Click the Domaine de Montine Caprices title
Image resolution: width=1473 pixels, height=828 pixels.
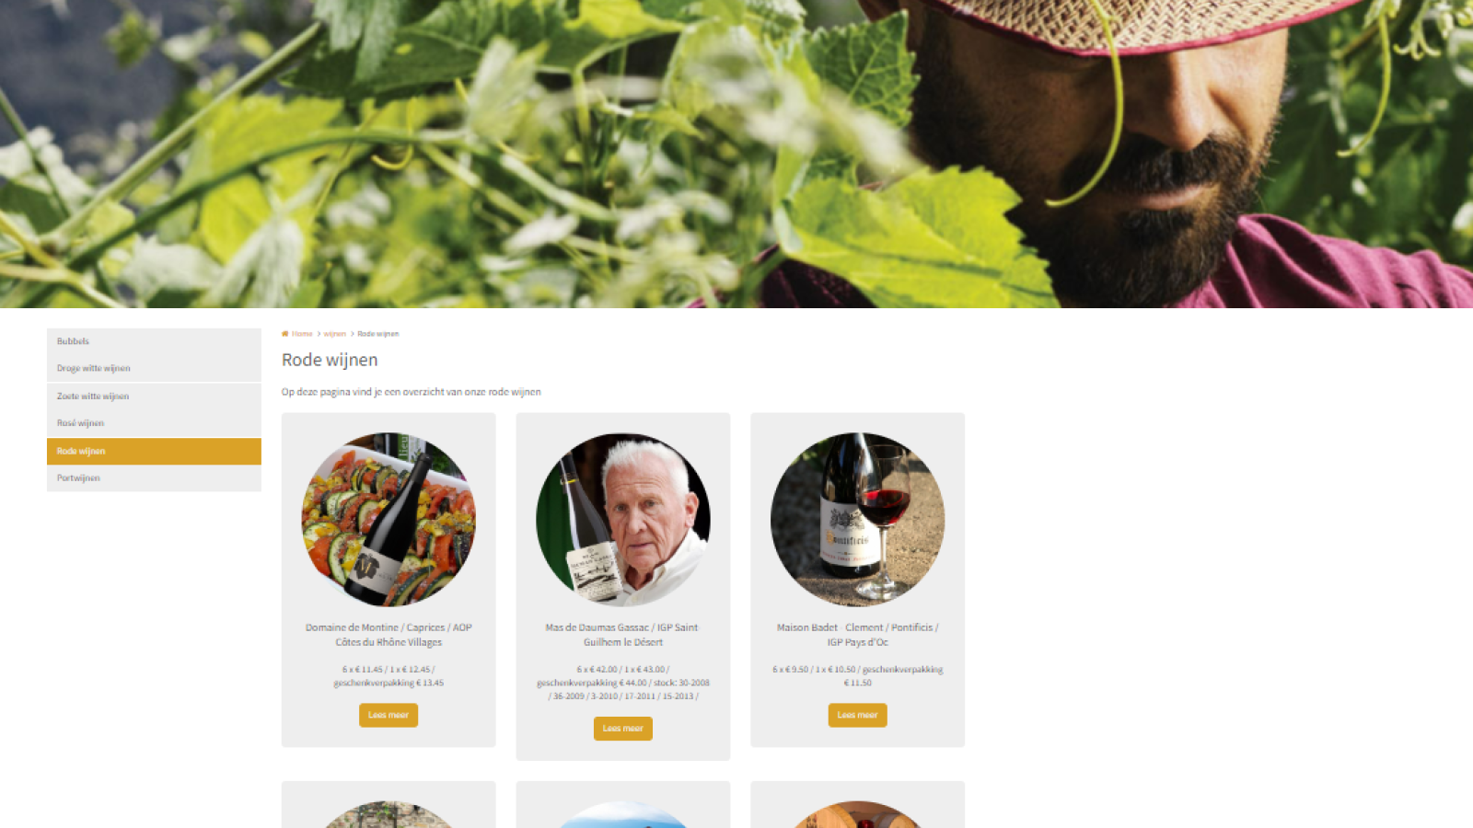(x=389, y=635)
